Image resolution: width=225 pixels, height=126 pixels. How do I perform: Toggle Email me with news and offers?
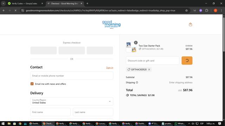coord(32,84)
